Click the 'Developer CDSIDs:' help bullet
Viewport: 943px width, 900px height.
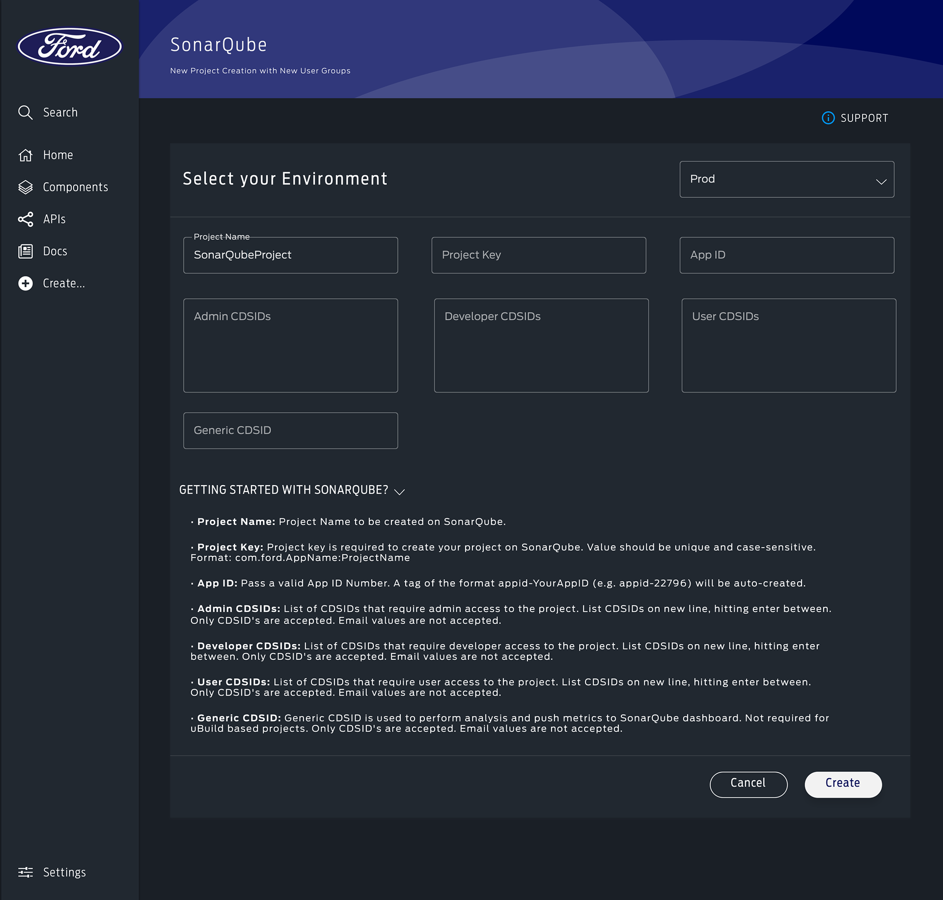pyautogui.click(x=505, y=651)
